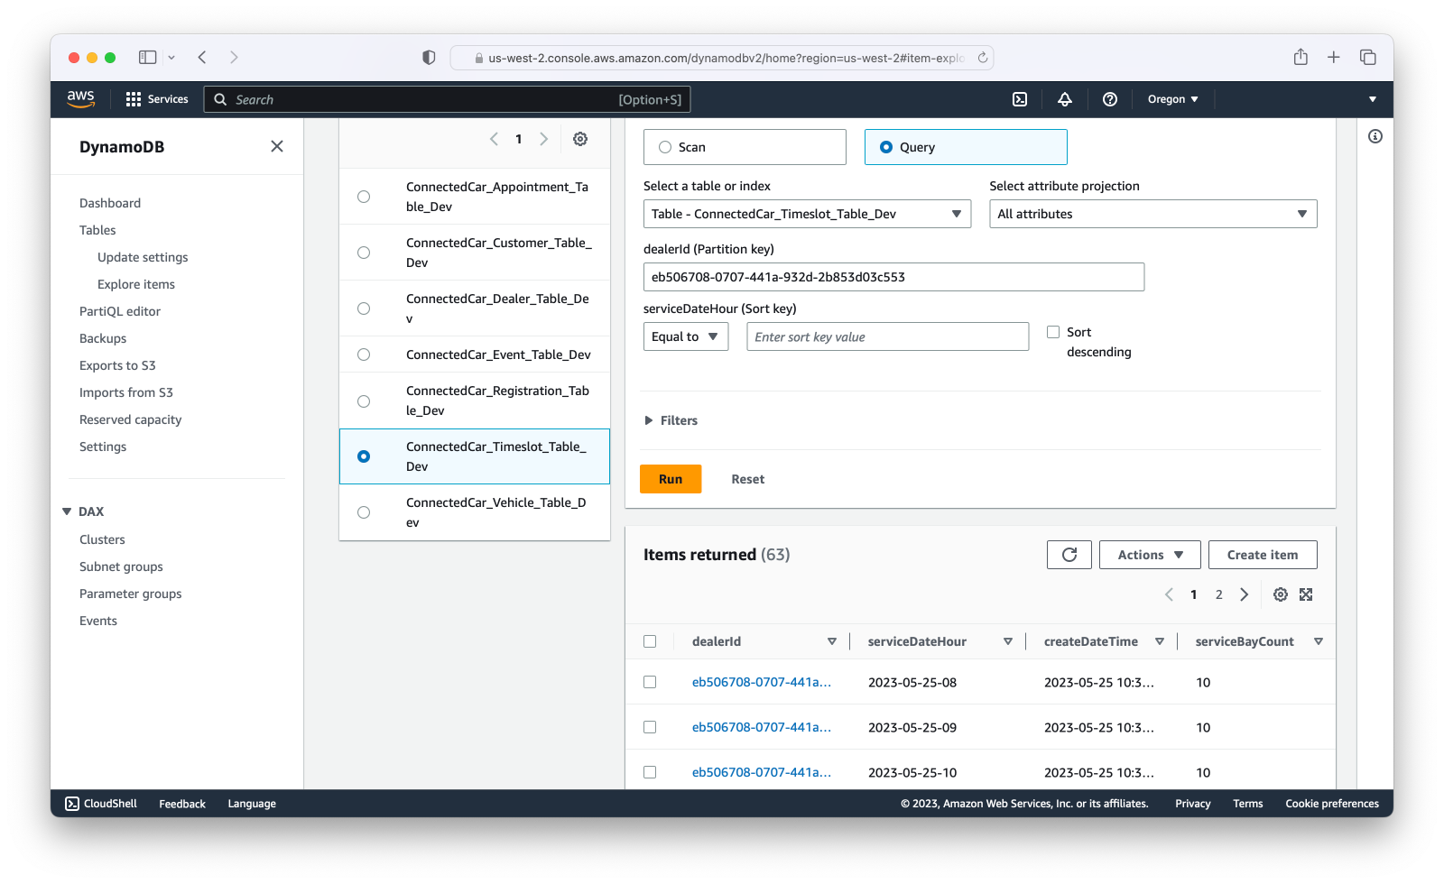This screenshot has width=1444, height=884.
Task: Click the dealerId partition key input
Action: pos(893,277)
